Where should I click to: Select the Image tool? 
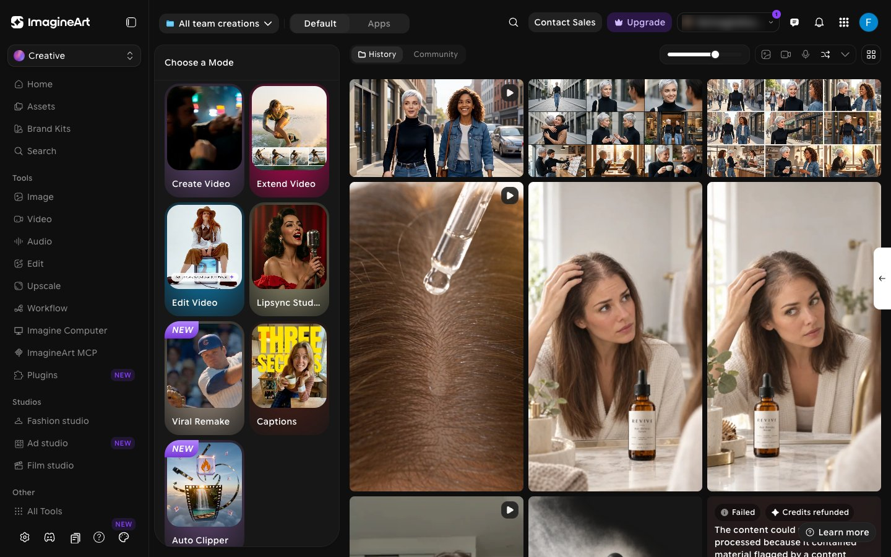click(74, 197)
